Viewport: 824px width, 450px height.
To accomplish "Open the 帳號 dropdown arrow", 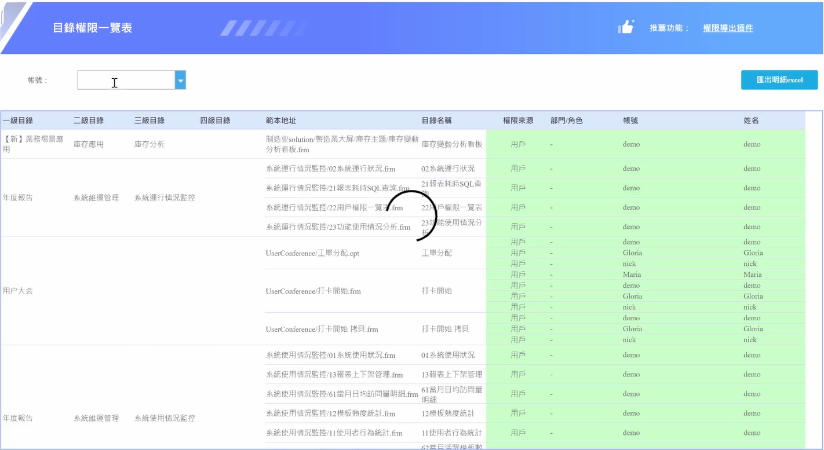I will [x=180, y=81].
